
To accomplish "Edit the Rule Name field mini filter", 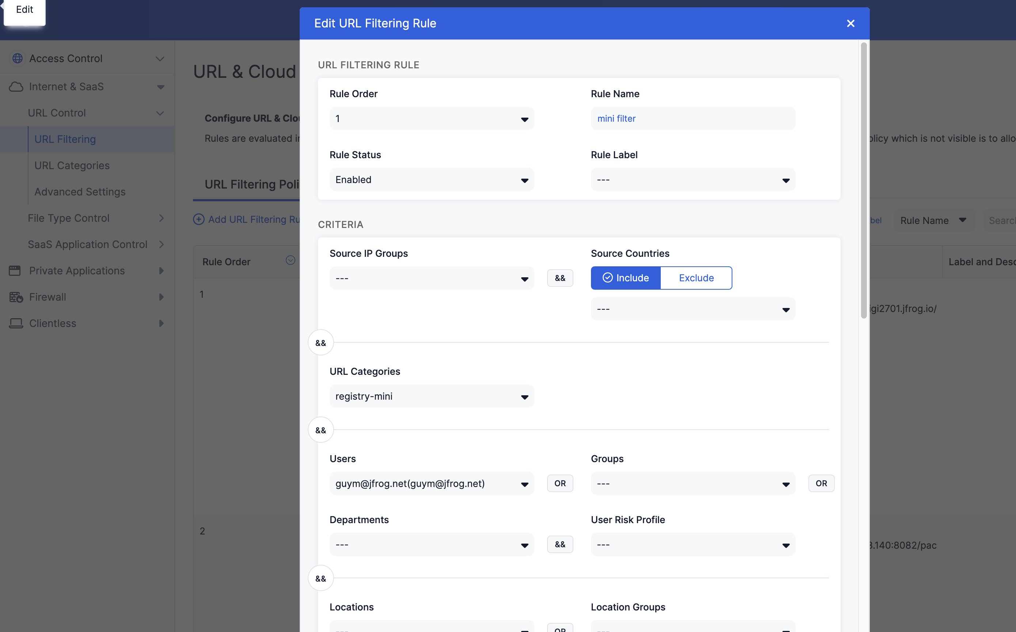I will point(693,119).
